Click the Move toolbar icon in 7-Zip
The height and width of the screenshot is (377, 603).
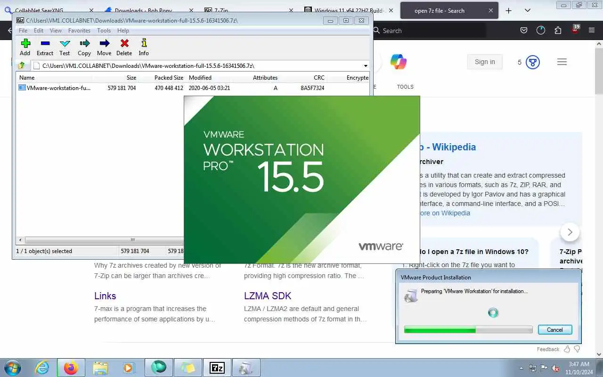point(104,47)
